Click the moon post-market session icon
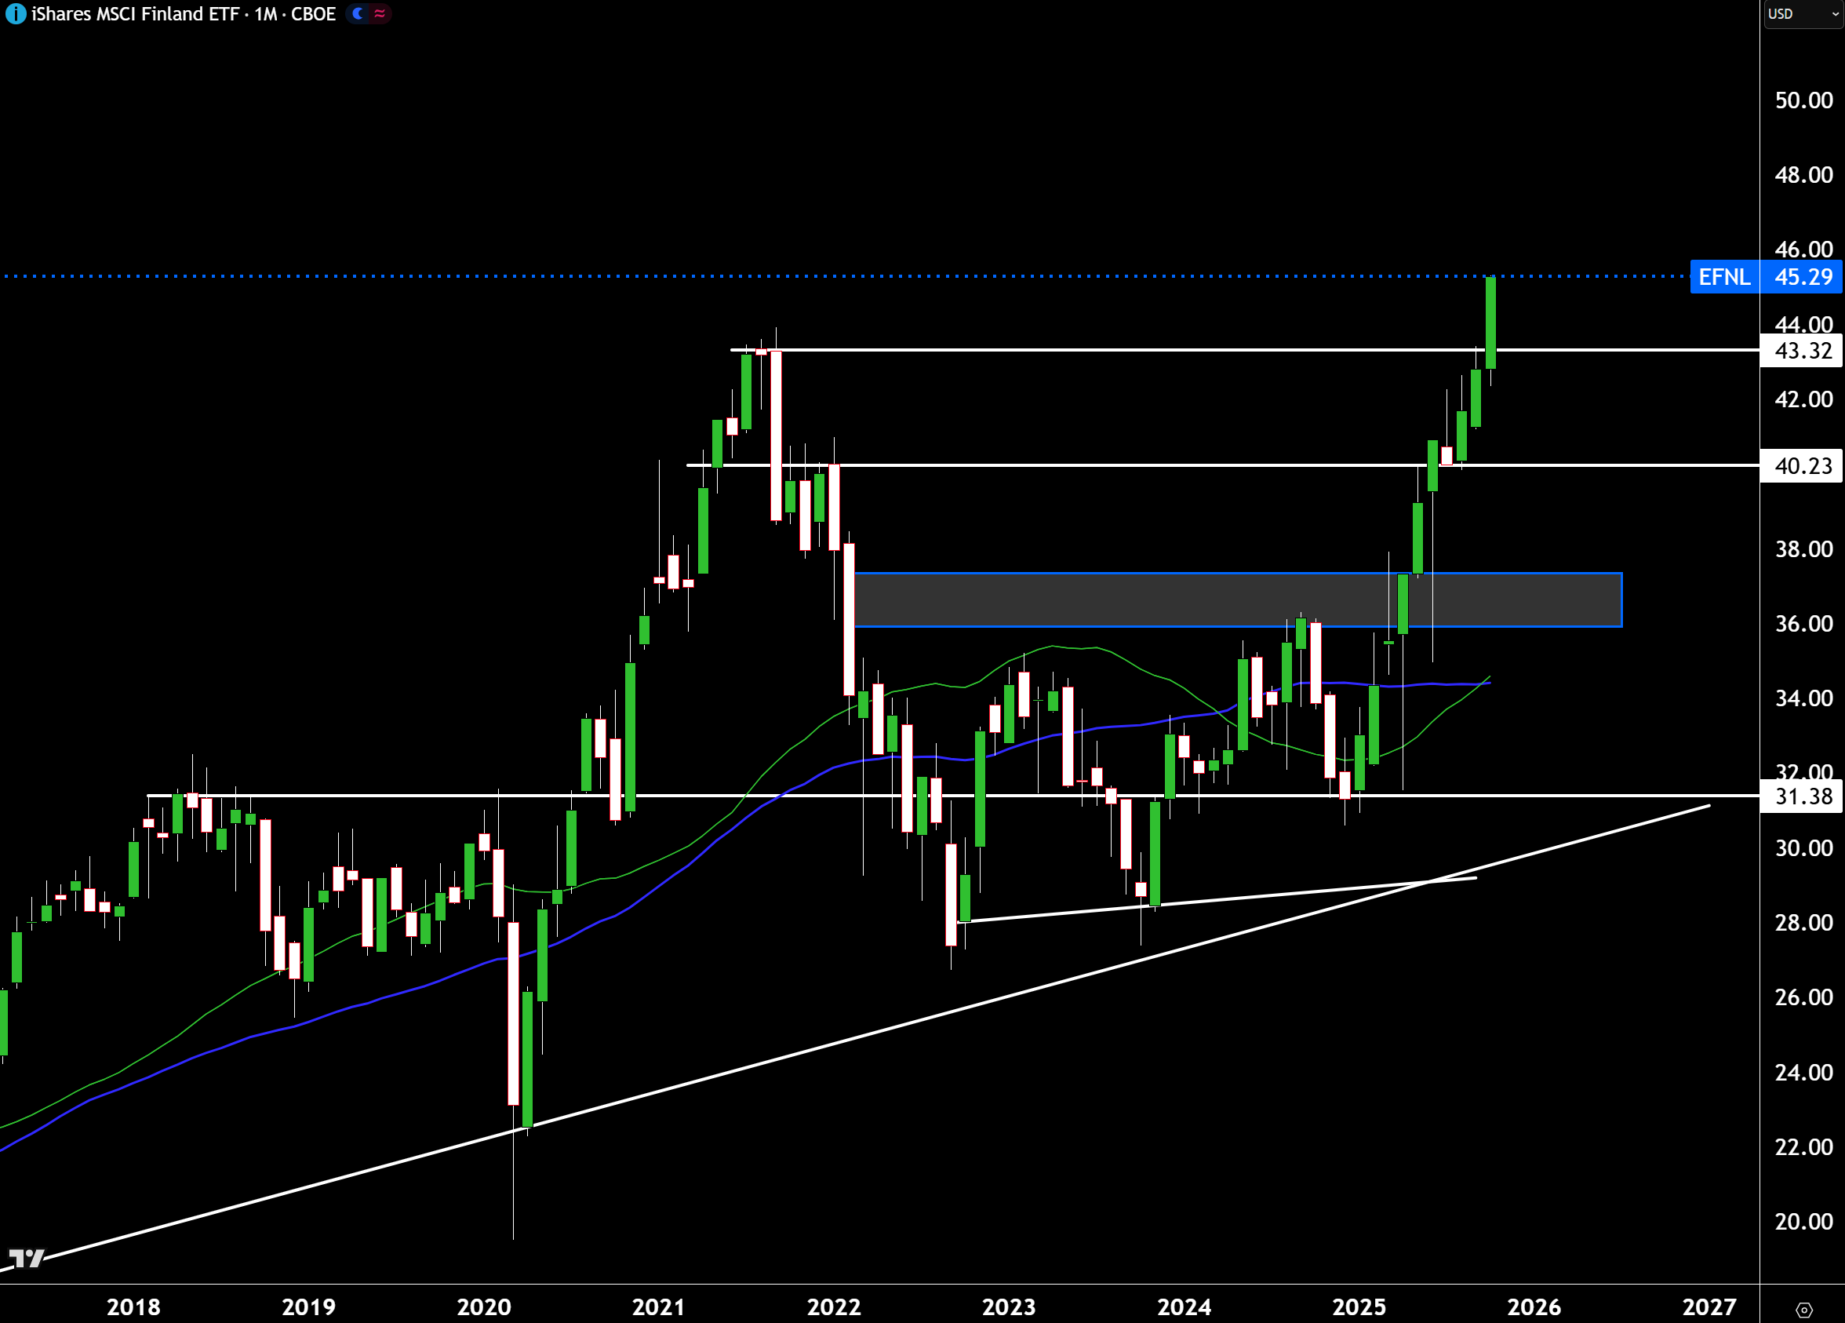Image resolution: width=1845 pixels, height=1323 pixels. [358, 14]
